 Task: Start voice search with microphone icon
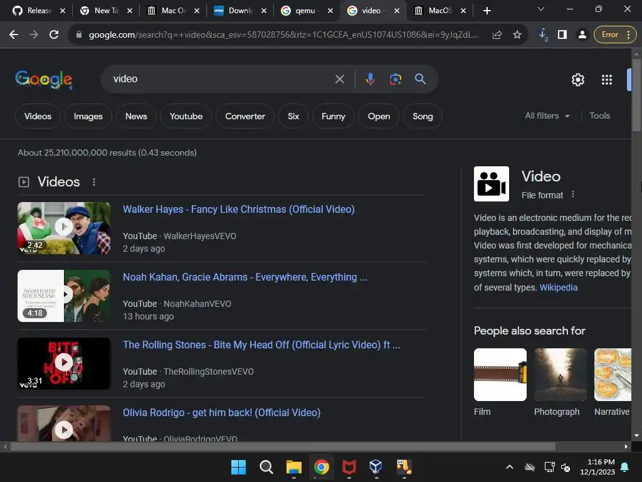point(370,78)
